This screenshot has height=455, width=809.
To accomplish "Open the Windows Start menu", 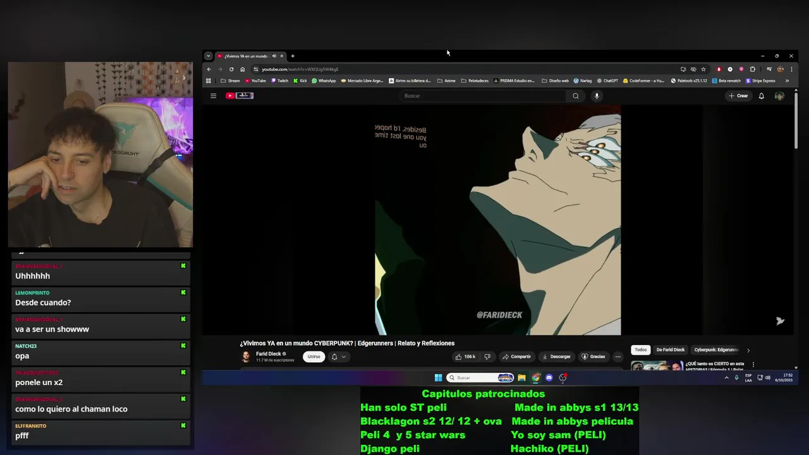I will coord(438,377).
